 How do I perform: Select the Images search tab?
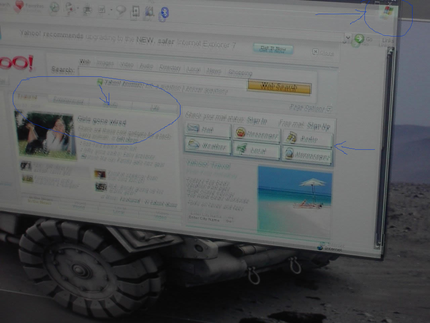coord(105,63)
